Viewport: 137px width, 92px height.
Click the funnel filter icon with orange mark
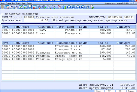[49, 7]
